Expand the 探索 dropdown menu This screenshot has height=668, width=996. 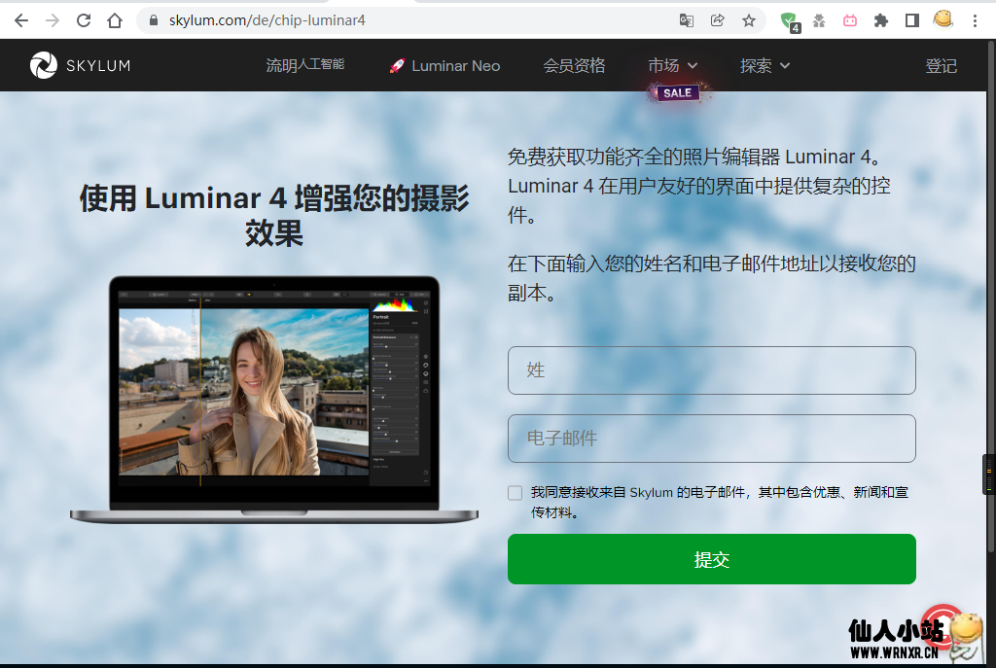click(x=765, y=65)
